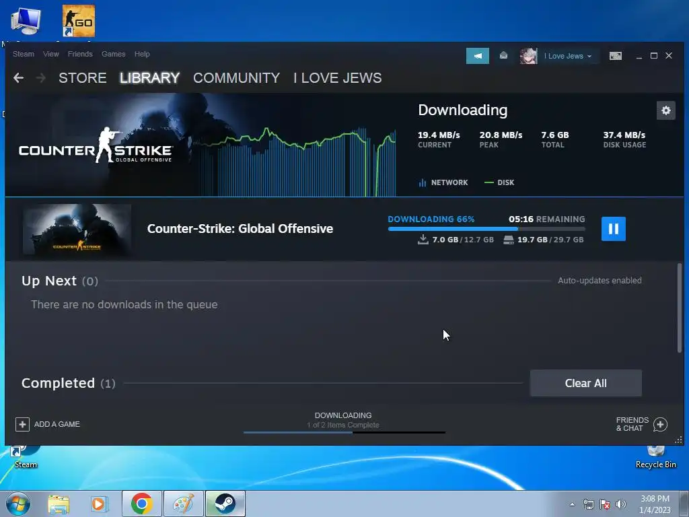Screen dimensions: 689x517
Task: Click the 05:16 REMAINING text
Action: pos(546,219)
